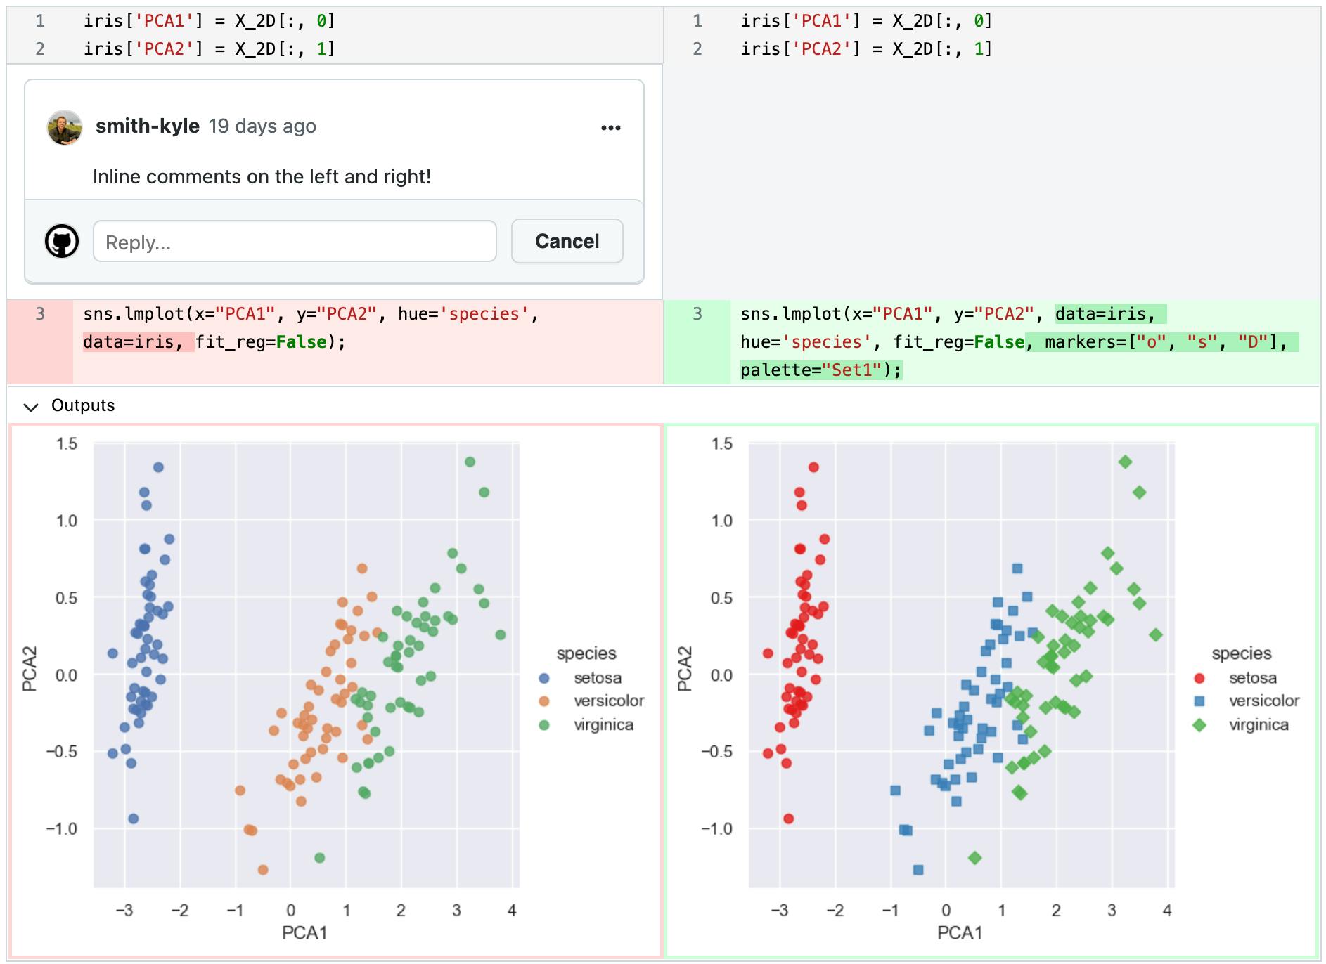Click the green virginica circle legend marker

[x=543, y=724]
